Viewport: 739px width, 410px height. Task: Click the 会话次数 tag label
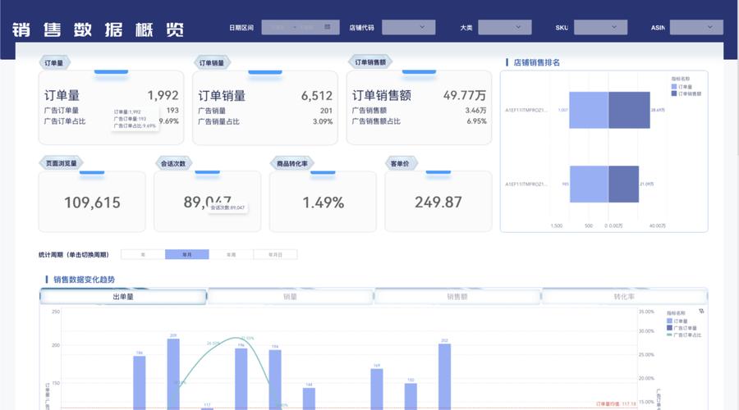[173, 164]
